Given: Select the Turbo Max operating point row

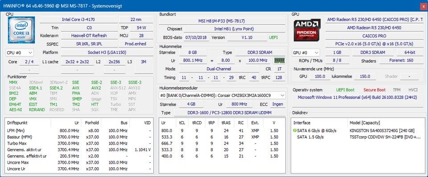Looking at the screenshot, I should click(79, 143).
